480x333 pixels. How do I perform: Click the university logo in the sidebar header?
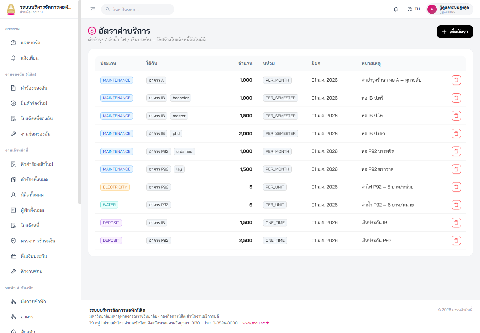11,9
